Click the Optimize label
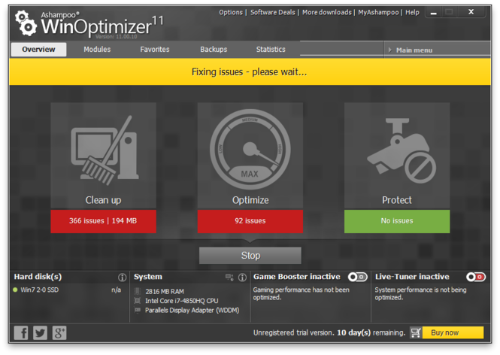This screenshot has width=500, height=355. tap(250, 200)
